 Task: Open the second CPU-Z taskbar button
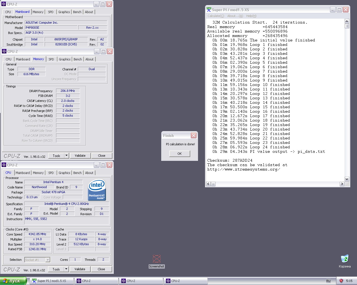pyautogui.click(x=141, y=281)
